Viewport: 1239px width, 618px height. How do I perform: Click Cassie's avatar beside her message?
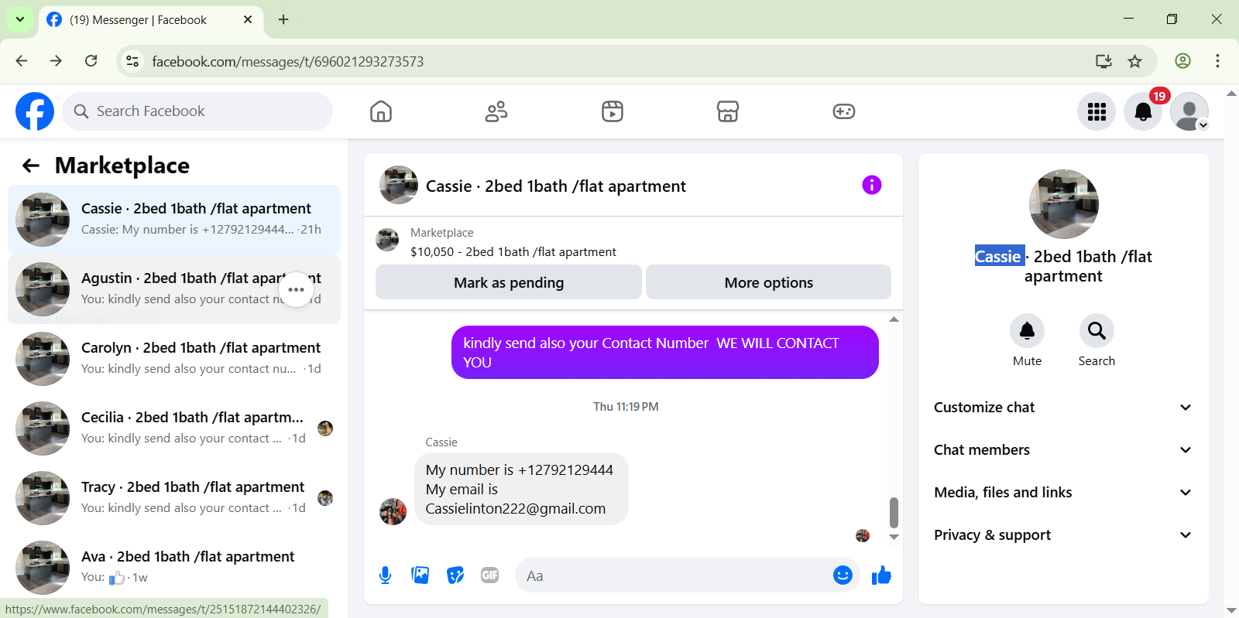pos(393,511)
